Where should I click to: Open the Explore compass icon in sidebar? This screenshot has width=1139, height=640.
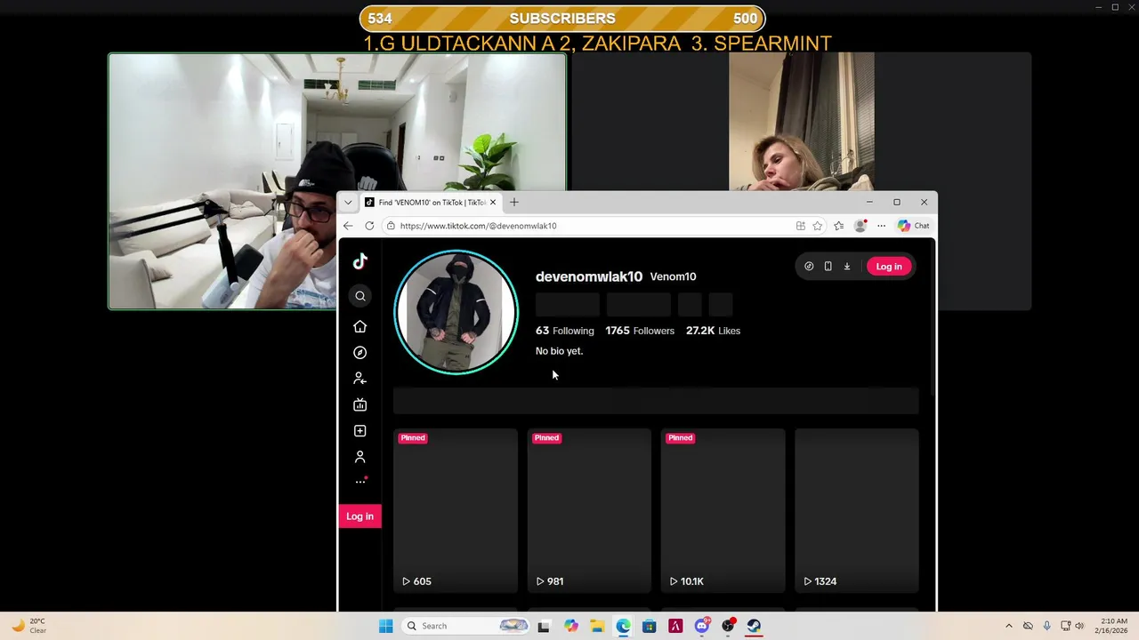(359, 353)
